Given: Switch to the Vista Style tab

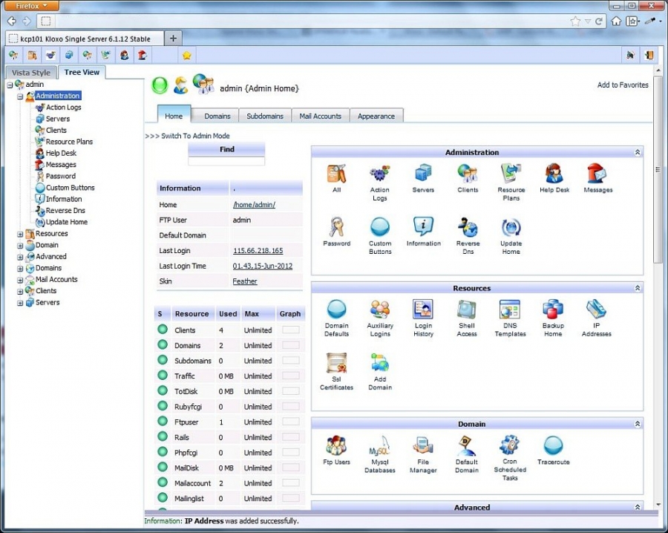Looking at the screenshot, I should (31, 73).
